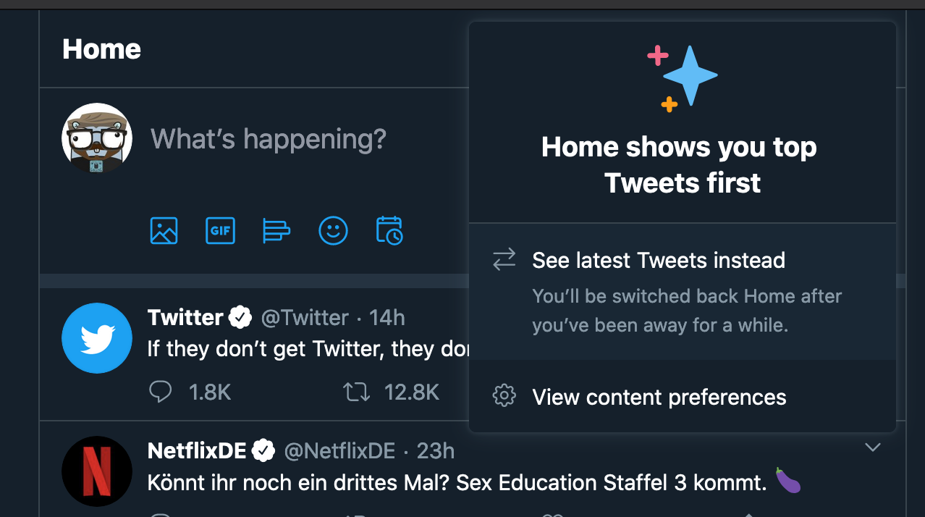The width and height of the screenshot is (925, 517).
Task: Click the gear icon beside content preferences
Action: click(x=504, y=396)
